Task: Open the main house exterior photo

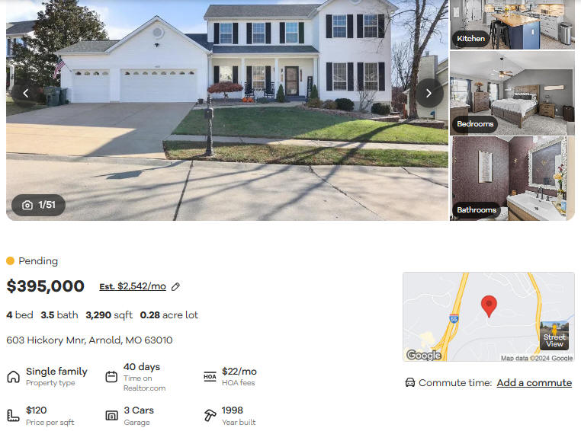Action: coord(226,110)
